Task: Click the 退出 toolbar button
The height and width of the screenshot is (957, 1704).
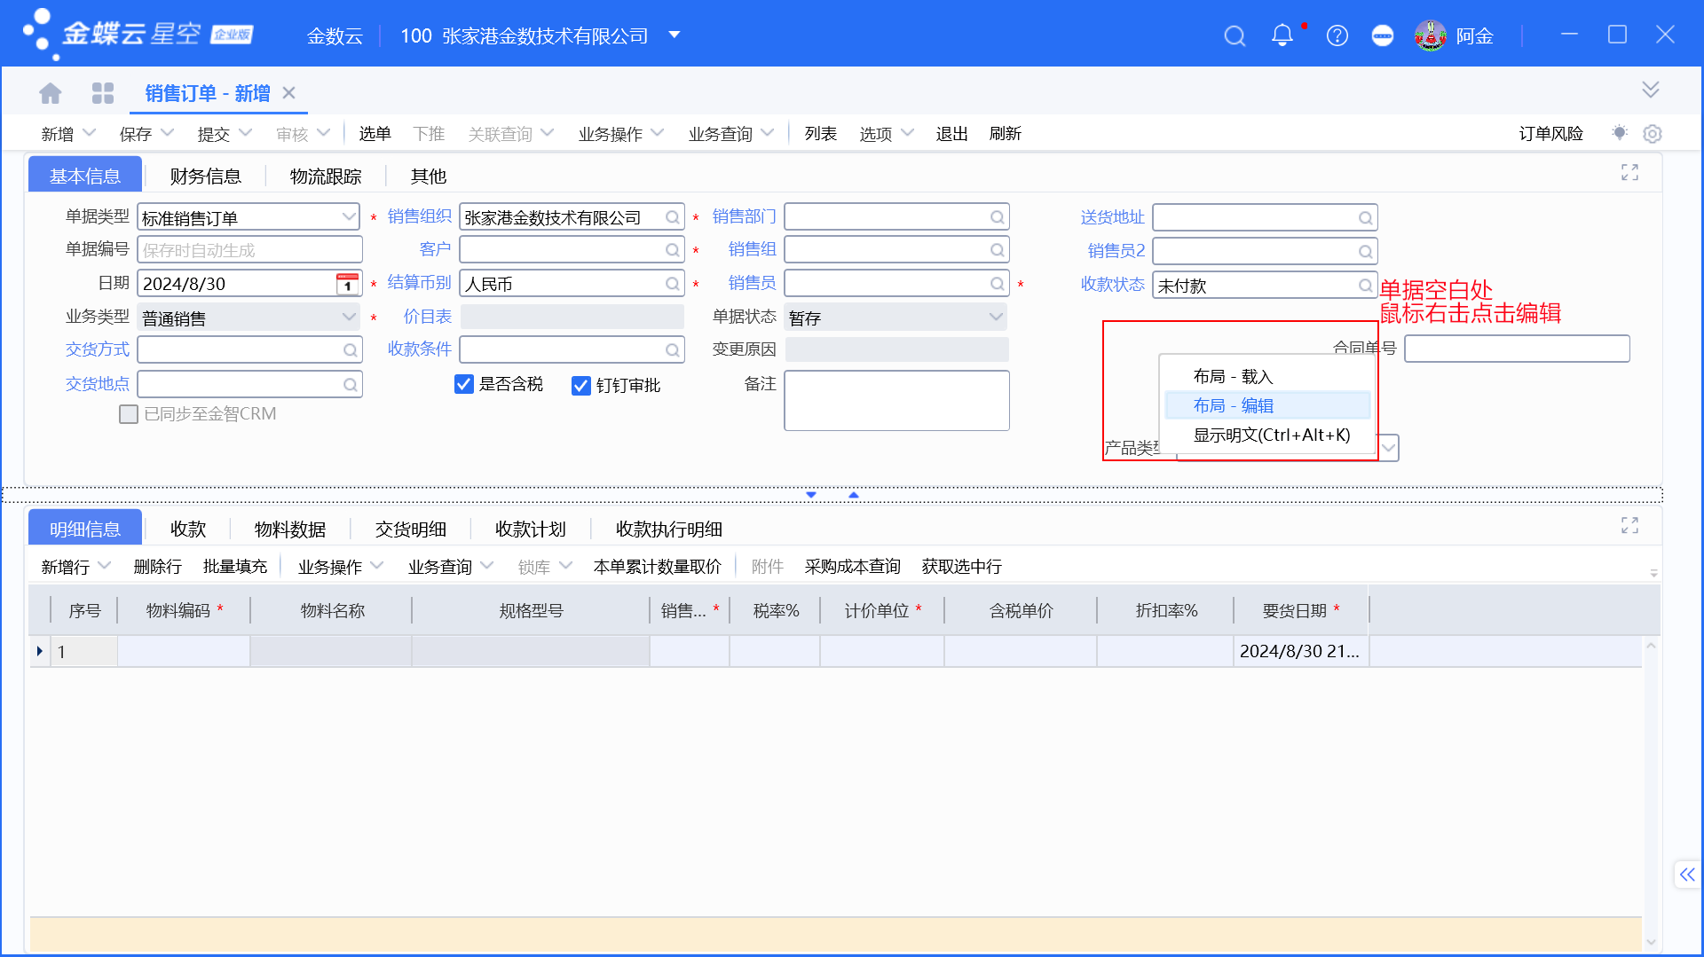Action: pyautogui.click(x=951, y=134)
